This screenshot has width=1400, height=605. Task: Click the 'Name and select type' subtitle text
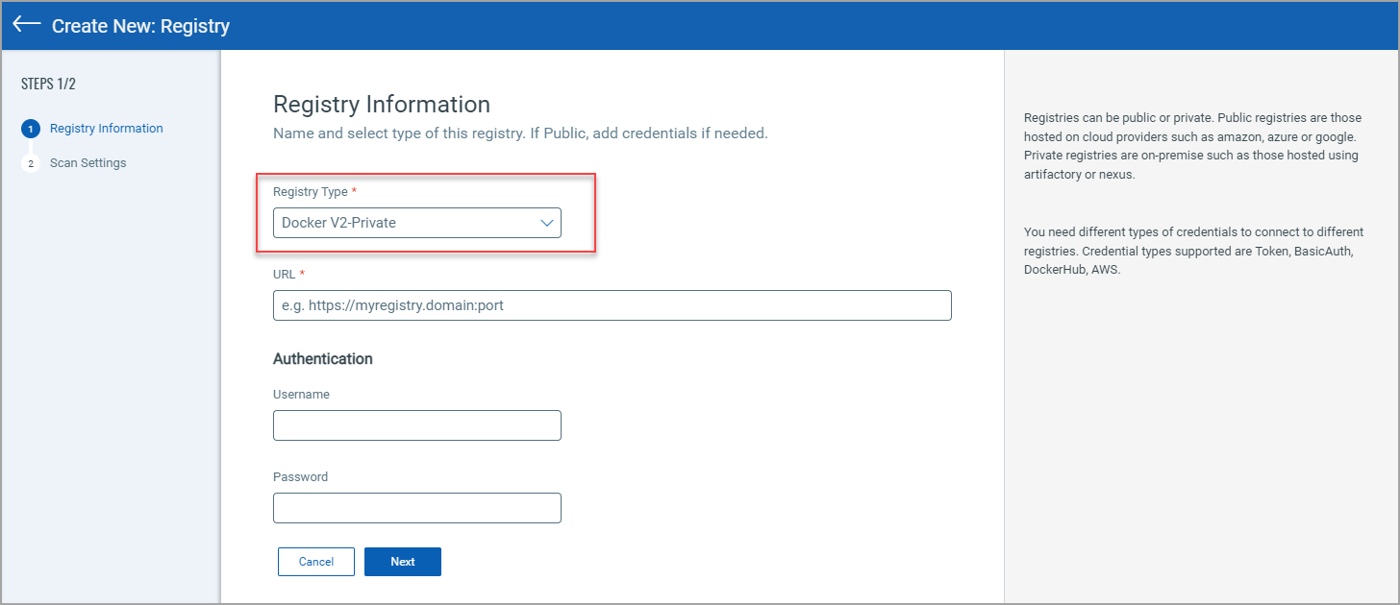[520, 133]
